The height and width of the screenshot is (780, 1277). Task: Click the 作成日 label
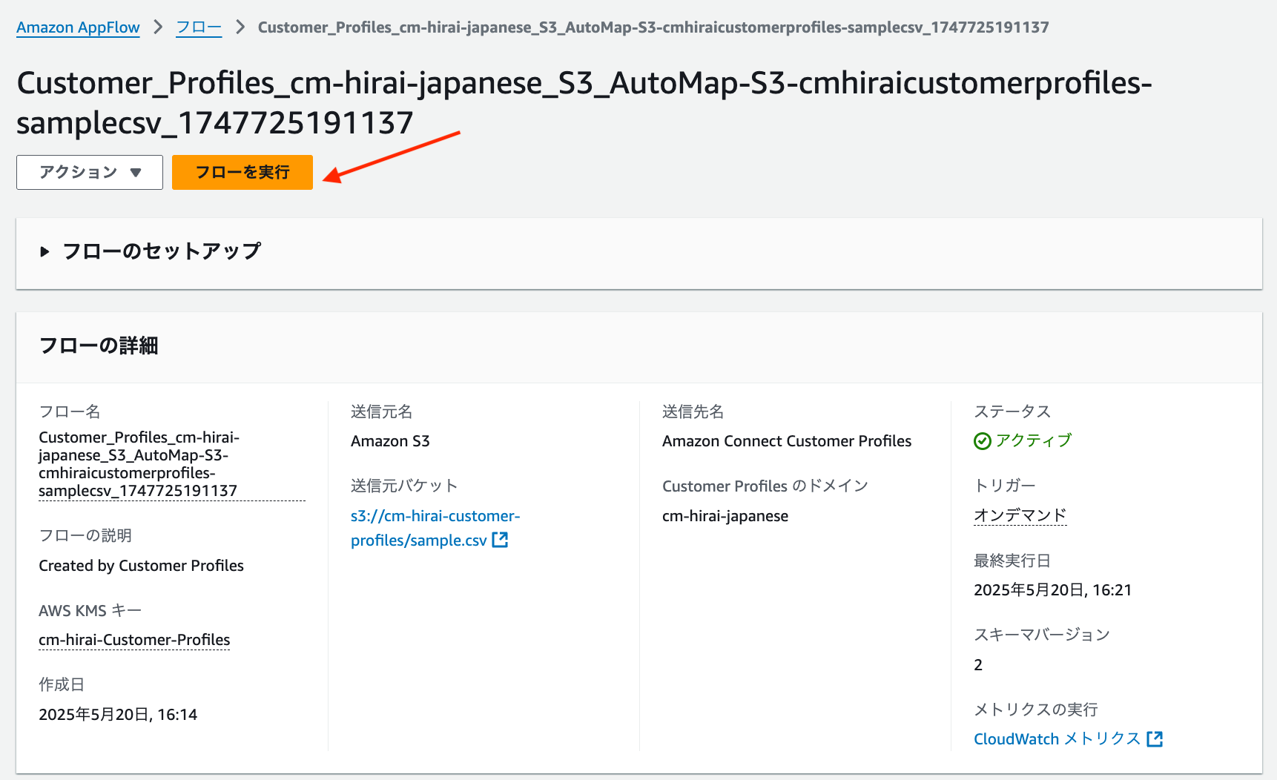(x=62, y=684)
